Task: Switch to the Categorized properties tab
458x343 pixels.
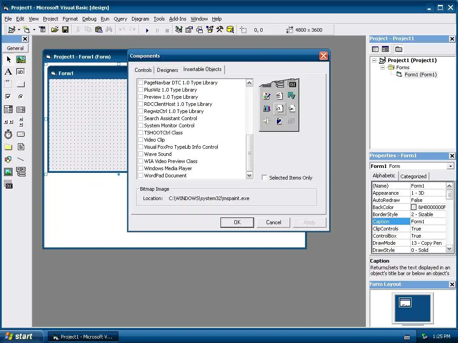Action: (x=413, y=176)
